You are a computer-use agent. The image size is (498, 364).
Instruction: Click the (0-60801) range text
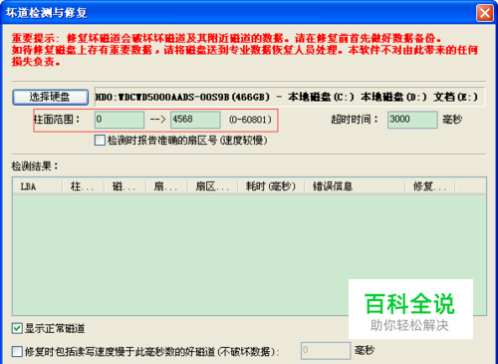coord(250,120)
